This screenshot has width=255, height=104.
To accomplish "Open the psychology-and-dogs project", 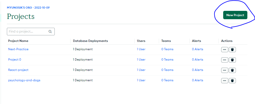I will [x=24, y=80].
